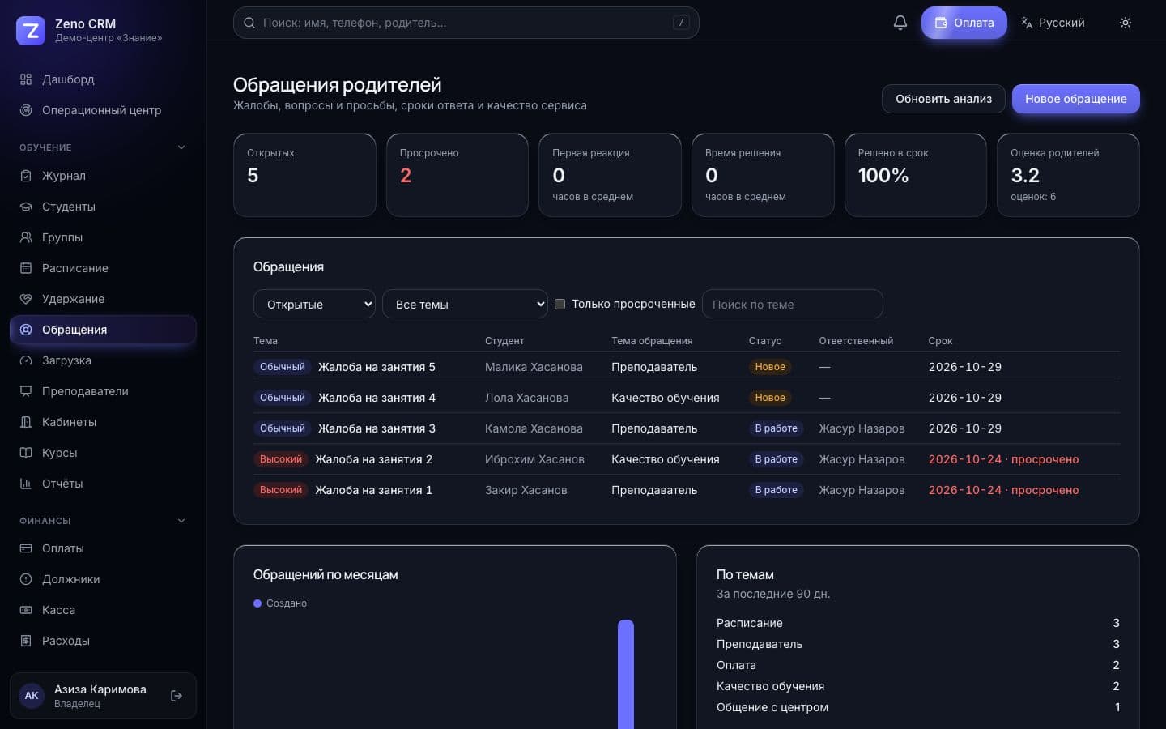The image size is (1166, 729).
Task: Click the Группы people icon
Action: (x=26, y=237)
